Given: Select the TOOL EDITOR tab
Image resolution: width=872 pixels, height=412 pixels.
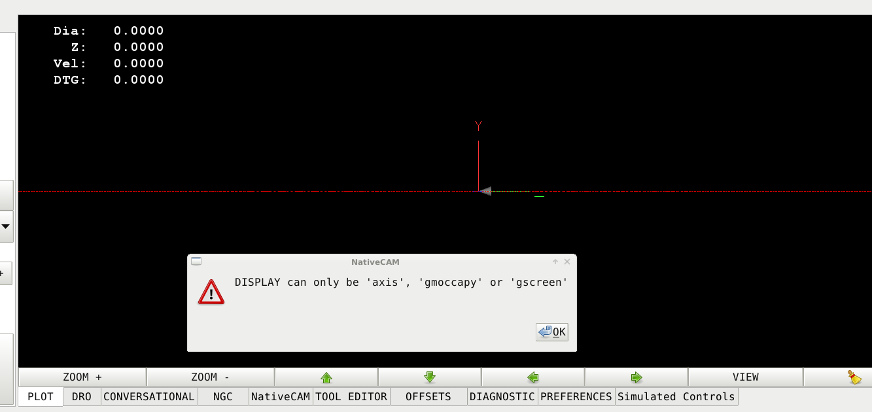Looking at the screenshot, I should tap(351, 397).
